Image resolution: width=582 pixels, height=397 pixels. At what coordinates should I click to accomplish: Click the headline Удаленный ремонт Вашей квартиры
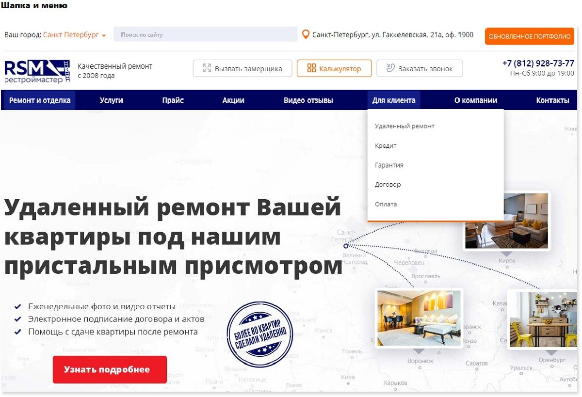(173, 237)
